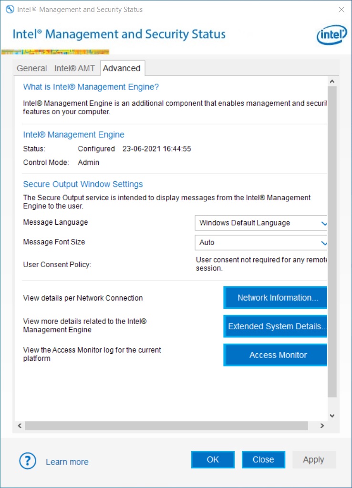This screenshot has height=488, width=352.
Task: Click the horizontal scrollbar right arrow
Action: point(323,425)
